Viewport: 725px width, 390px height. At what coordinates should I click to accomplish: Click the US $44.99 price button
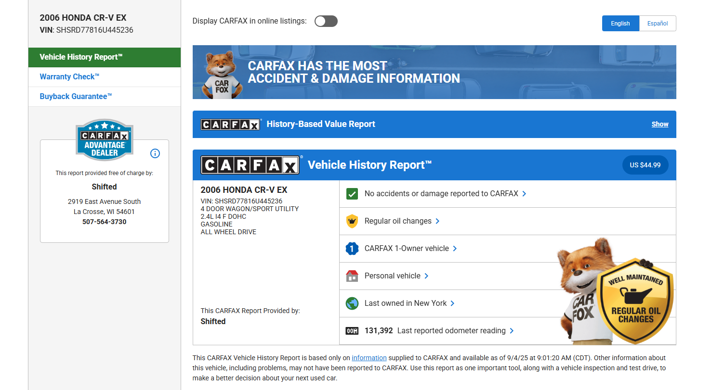coord(645,165)
